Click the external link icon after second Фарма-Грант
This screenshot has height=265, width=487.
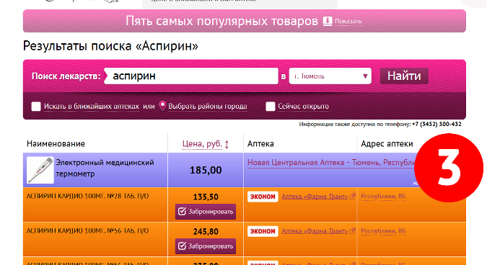click(x=352, y=231)
